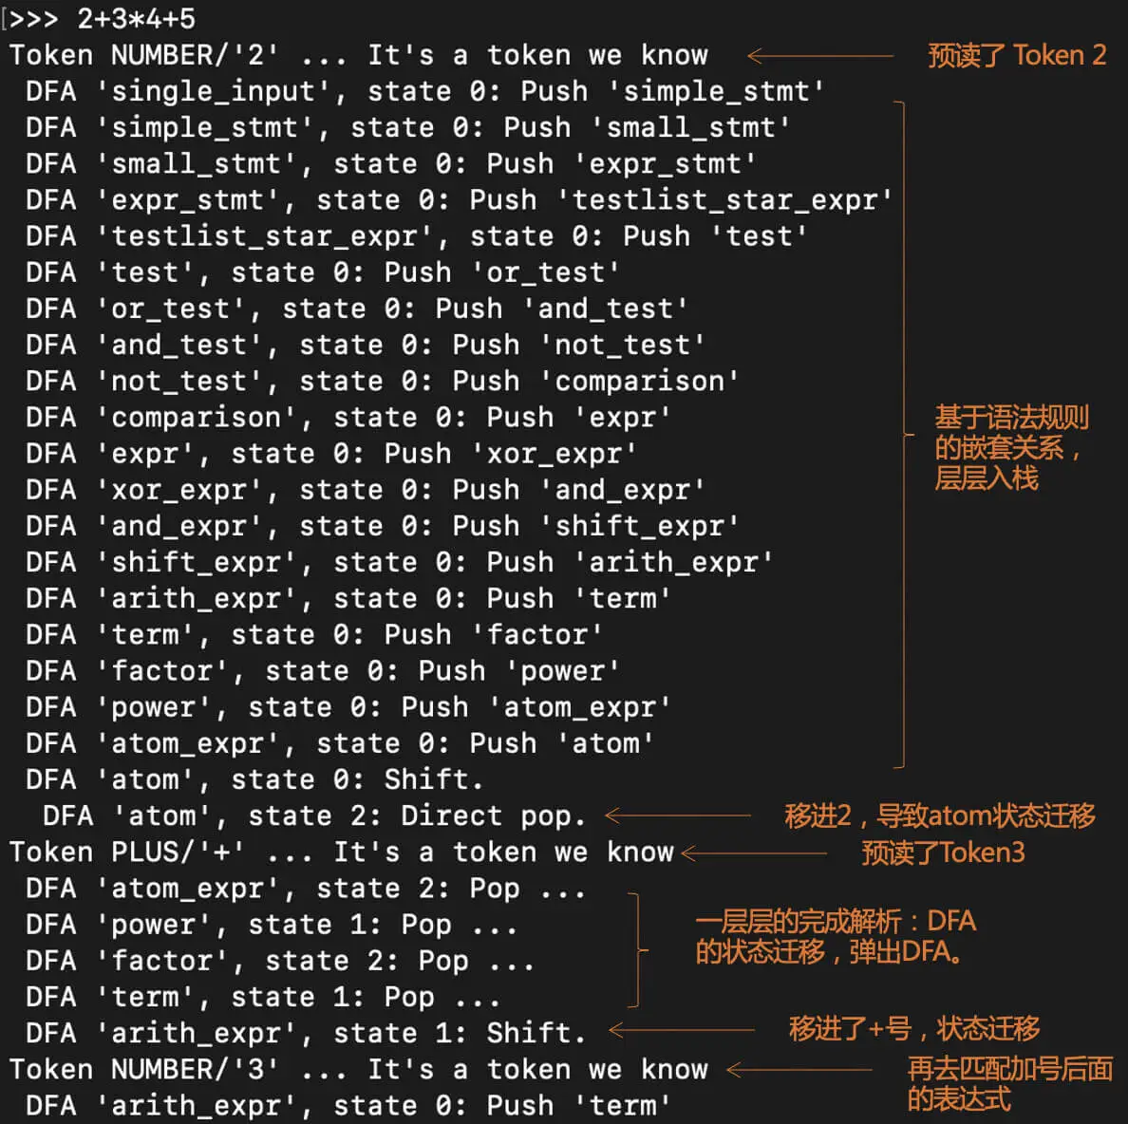Screen dimensions: 1128x1124
Task: Click the large orange bracket spanning the Push lines
Action: (901, 434)
